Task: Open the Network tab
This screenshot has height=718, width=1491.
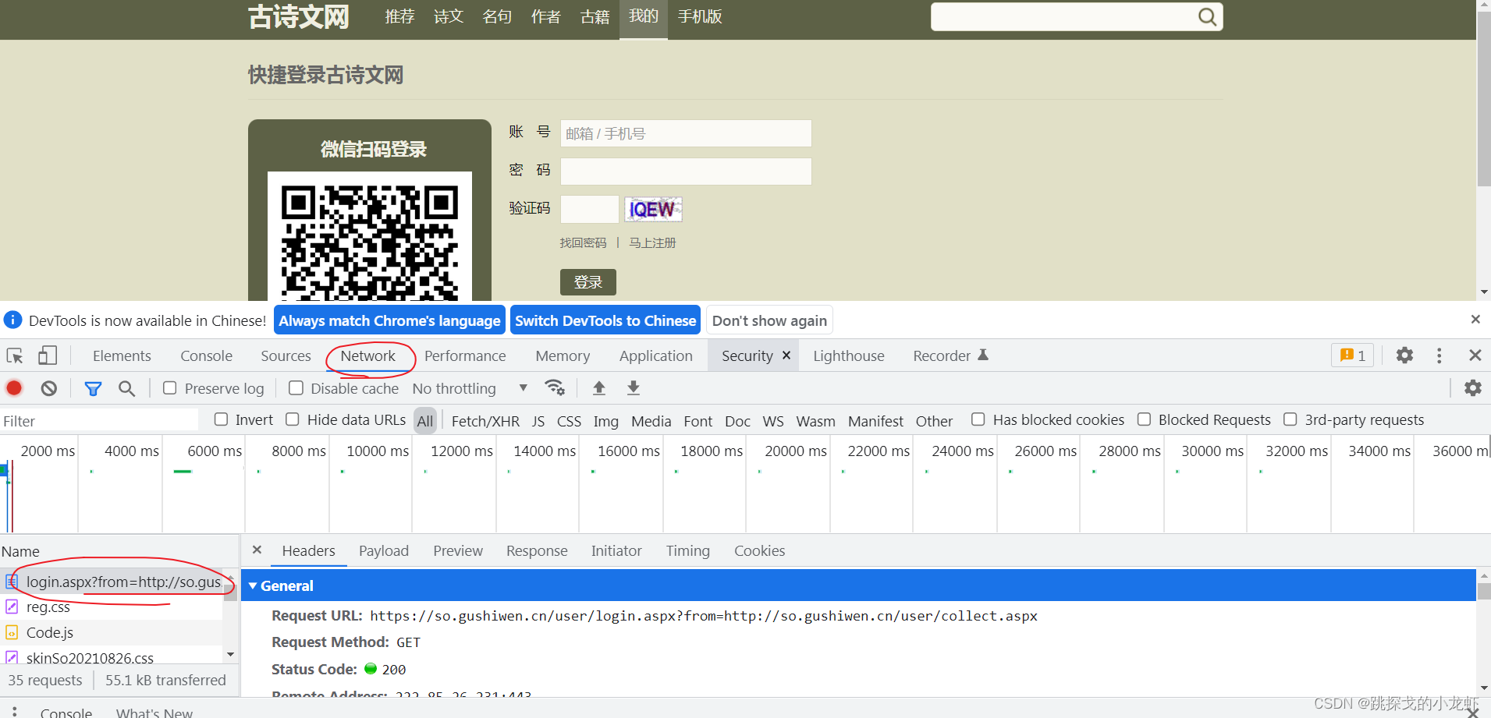Action: (368, 355)
